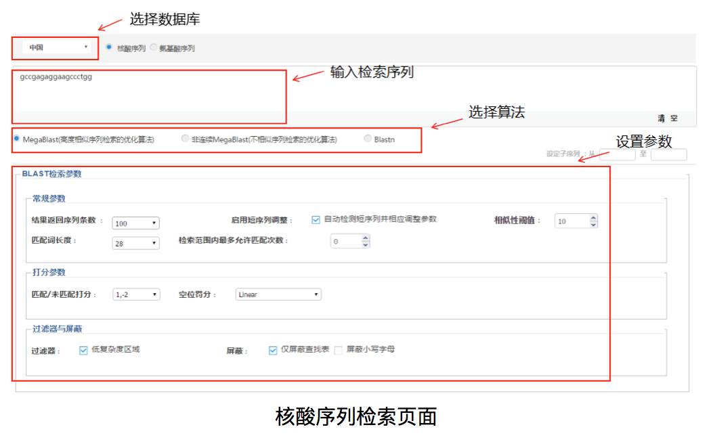Open the 匹配词长度 dropdown showing 28

[x=135, y=243]
